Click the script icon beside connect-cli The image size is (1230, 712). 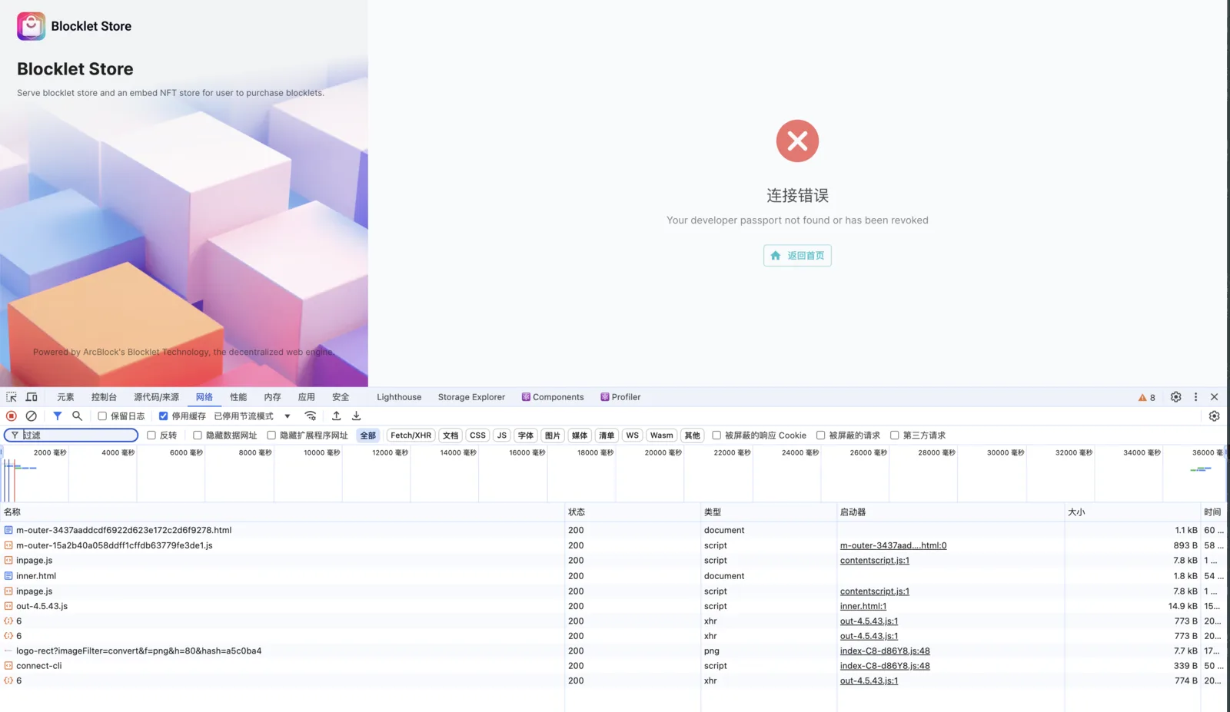[x=8, y=666]
